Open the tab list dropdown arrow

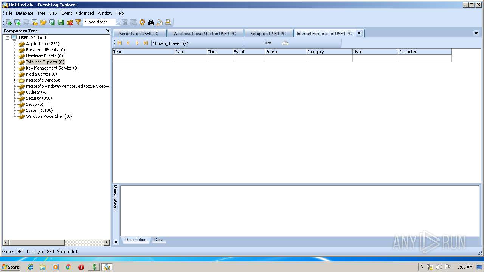click(x=476, y=33)
